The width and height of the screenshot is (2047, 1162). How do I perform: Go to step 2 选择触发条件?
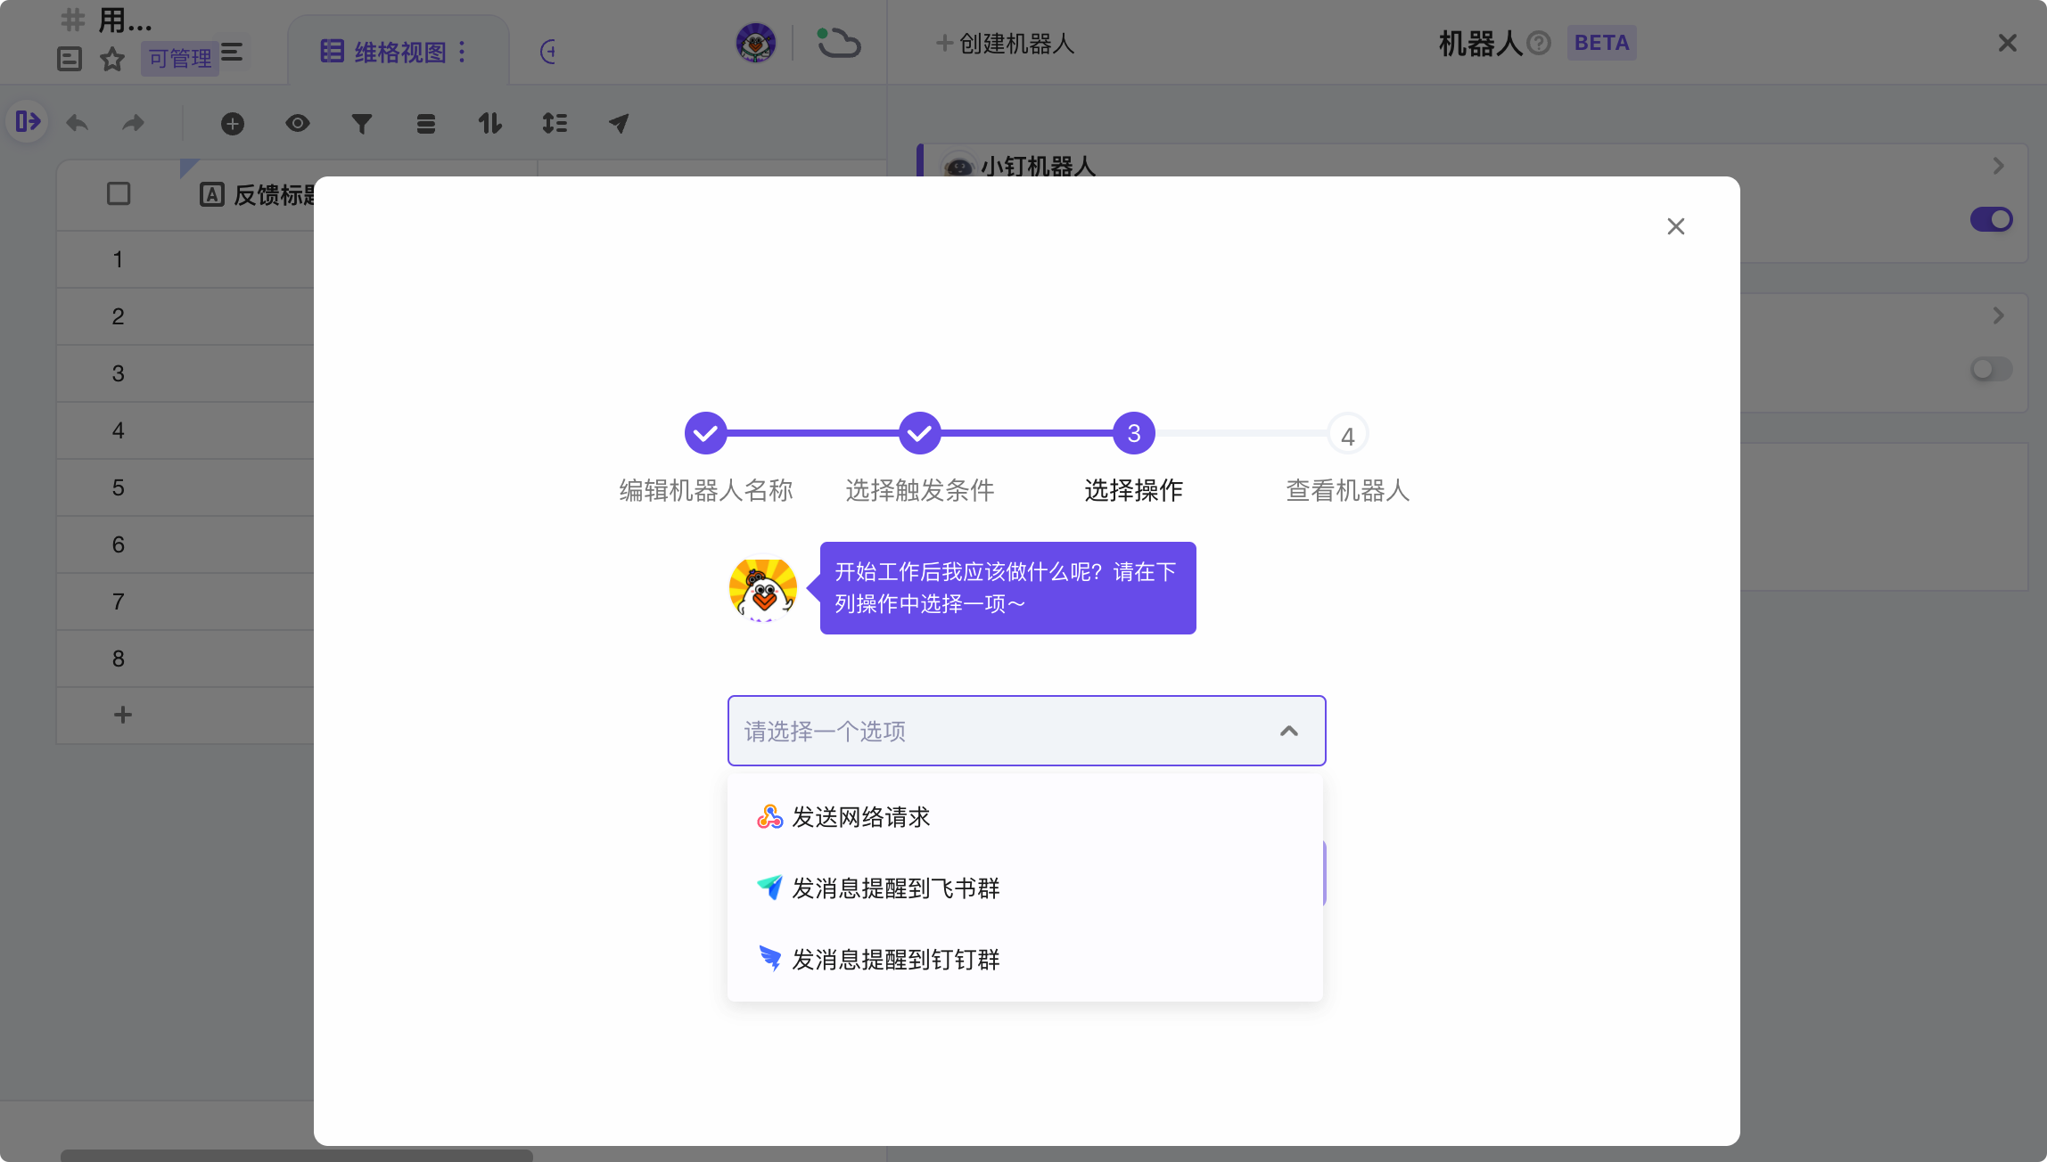click(x=920, y=433)
